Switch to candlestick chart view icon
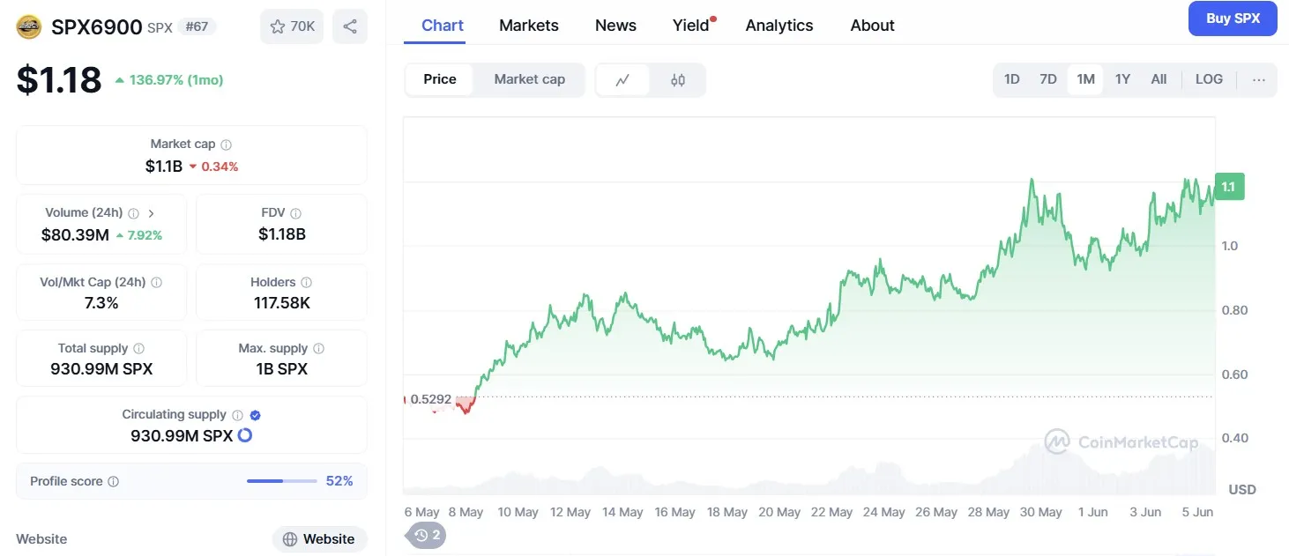 [677, 79]
